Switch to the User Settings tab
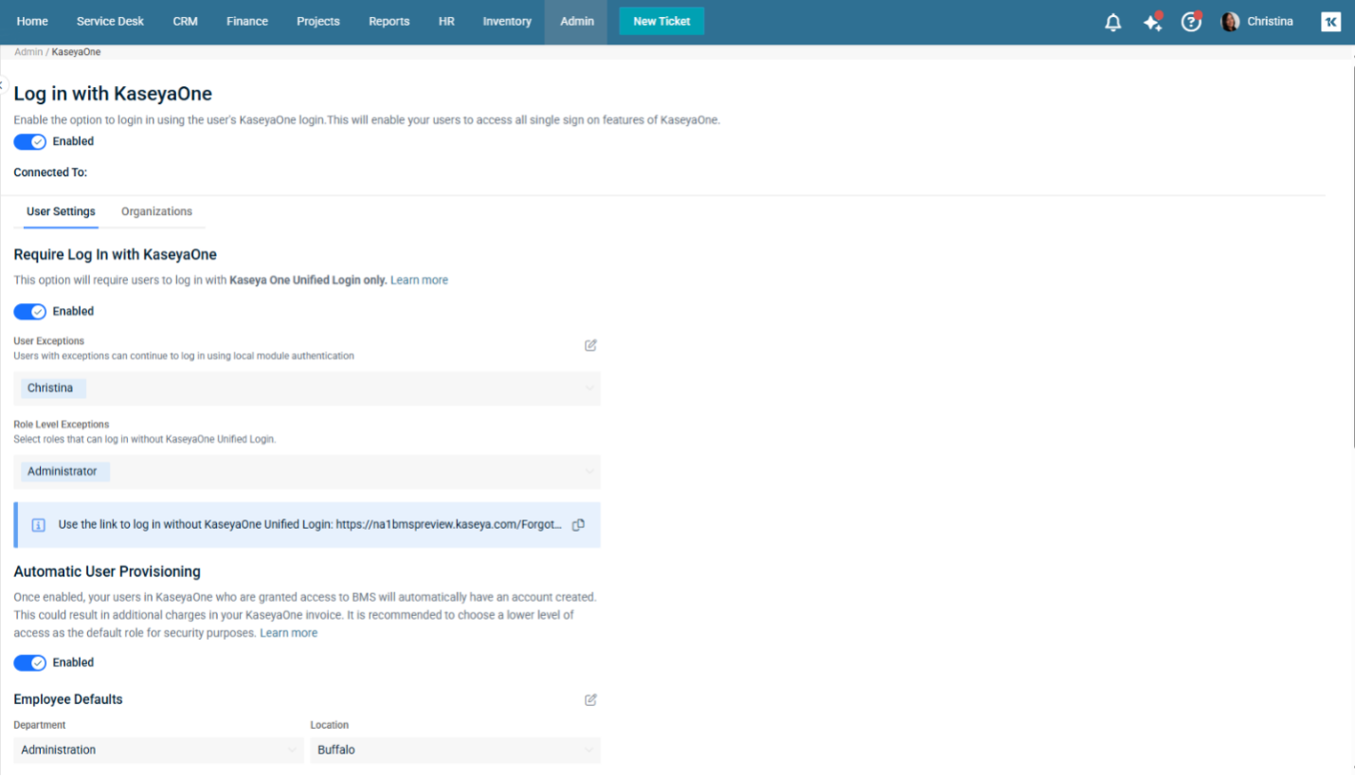This screenshot has width=1355, height=778. (61, 212)
